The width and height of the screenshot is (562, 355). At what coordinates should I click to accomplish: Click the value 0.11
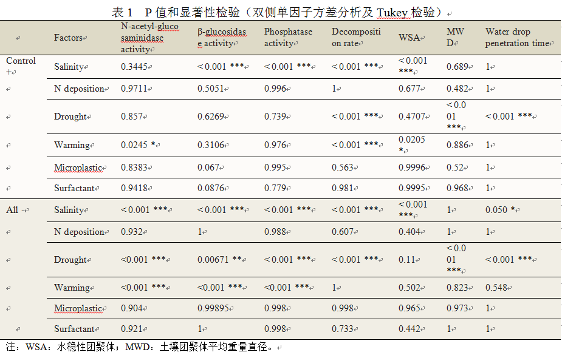tap(407, 260)
